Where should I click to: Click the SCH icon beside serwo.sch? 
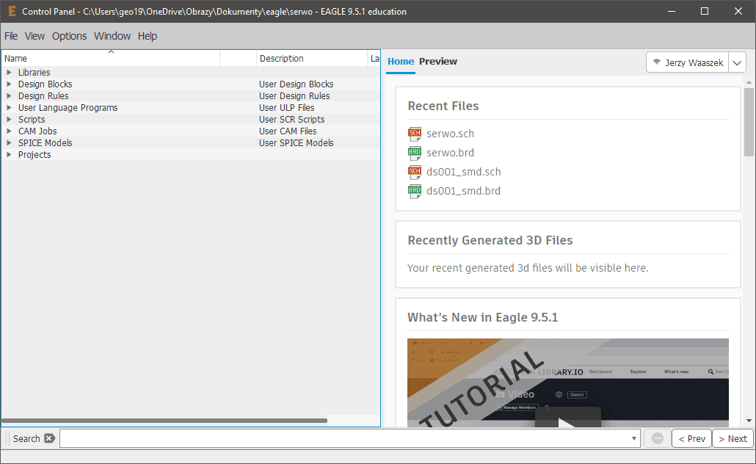(x=415, y=134)
